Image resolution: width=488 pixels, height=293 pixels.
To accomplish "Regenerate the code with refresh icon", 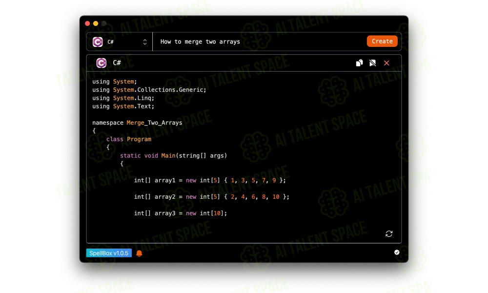I will pyautogui.click(x=389, y=233).
